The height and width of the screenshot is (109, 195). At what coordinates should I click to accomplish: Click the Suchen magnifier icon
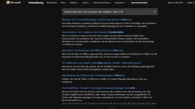tap(194, 3)
